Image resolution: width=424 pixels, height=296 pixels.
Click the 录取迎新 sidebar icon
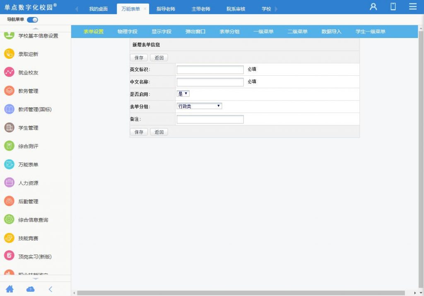point(9,54)
